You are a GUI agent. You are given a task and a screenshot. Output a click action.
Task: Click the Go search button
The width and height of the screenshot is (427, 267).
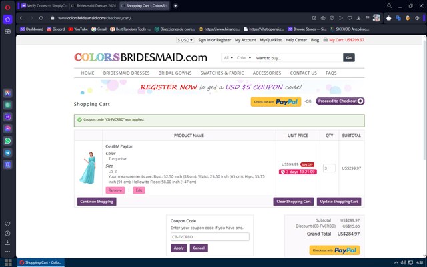pyautogui.click(x=349, y=58)
